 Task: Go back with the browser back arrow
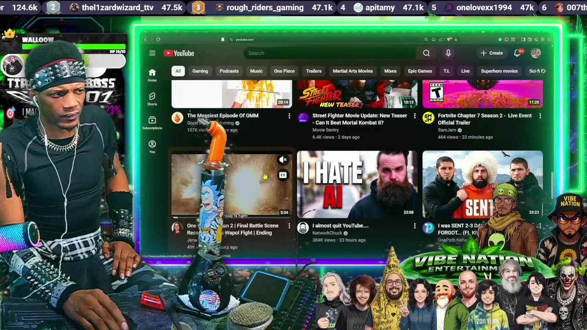[x=146, y=40]
